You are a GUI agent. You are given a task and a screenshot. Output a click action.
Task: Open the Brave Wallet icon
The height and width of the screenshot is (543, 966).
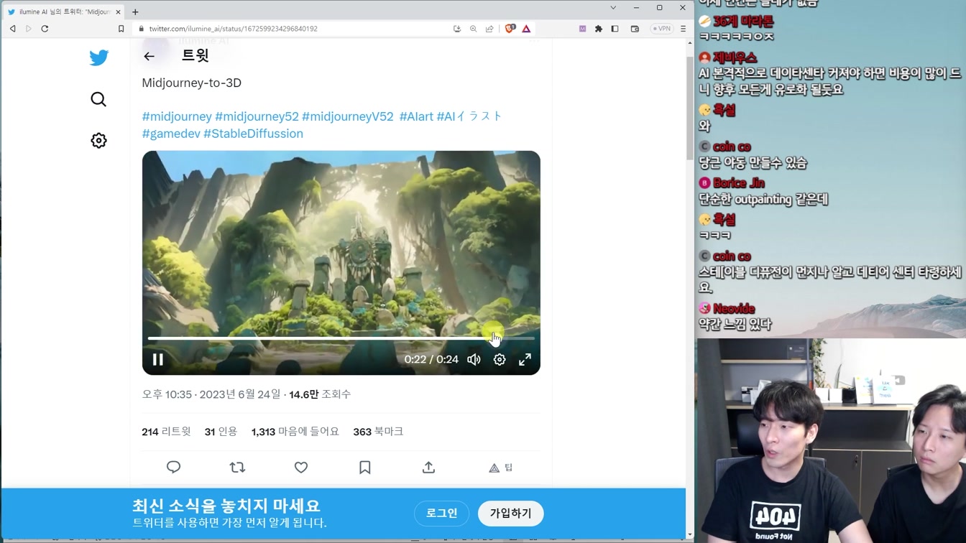(635, 29)
